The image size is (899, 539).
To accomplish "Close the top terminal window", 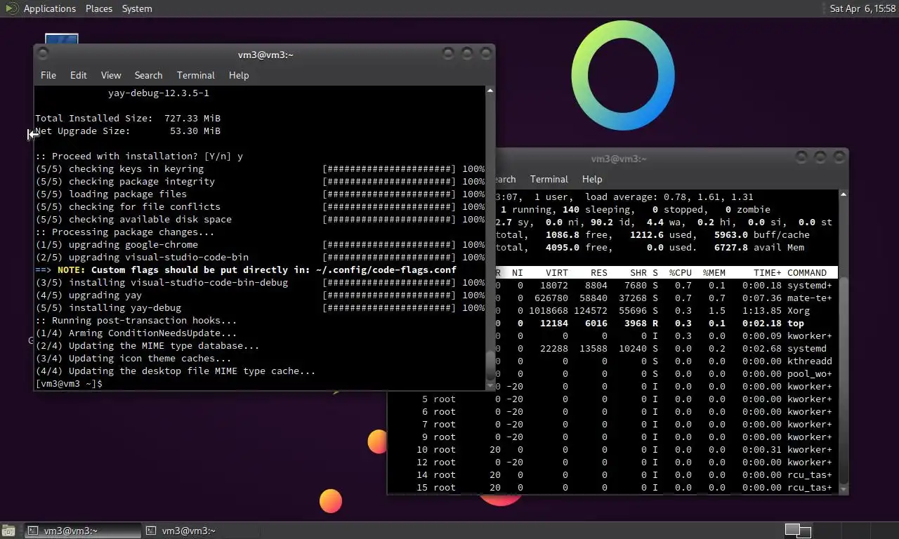I will 839,157.
